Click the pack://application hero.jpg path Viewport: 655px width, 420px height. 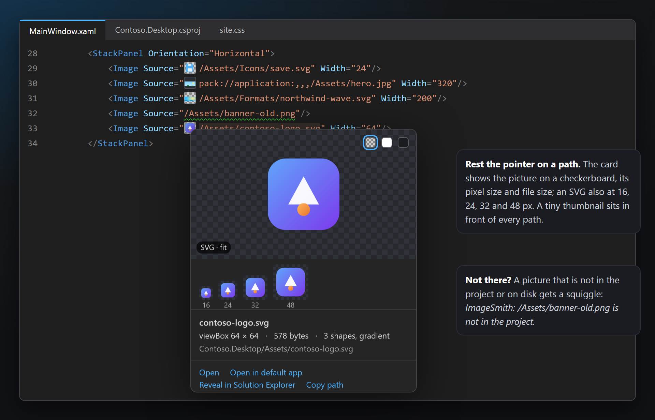(295, 83)
